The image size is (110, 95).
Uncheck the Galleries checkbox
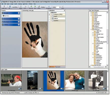(53, 18)
